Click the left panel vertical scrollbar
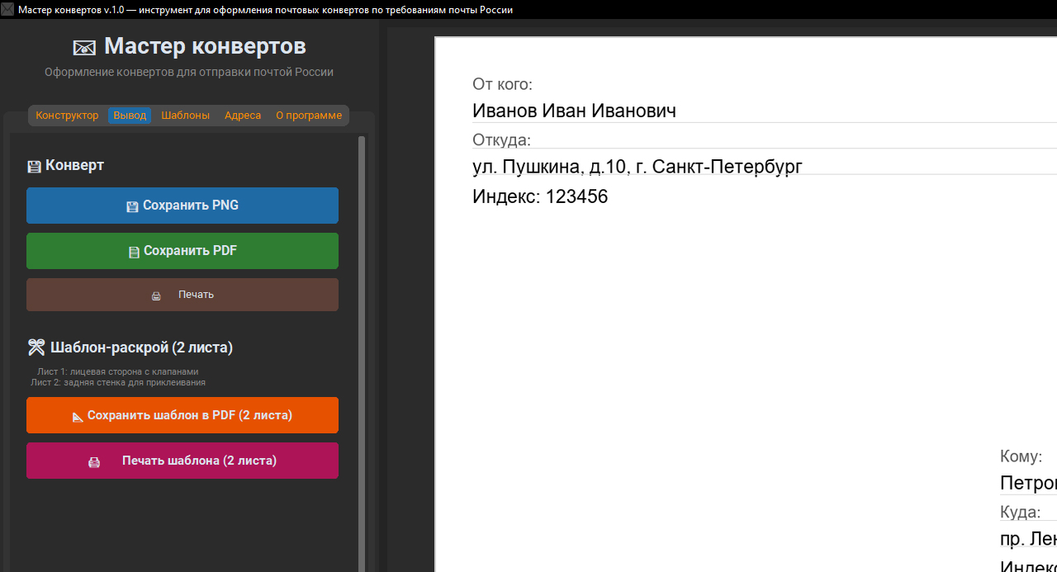The width and height of the screenshot is (1057, 572). 362,330
